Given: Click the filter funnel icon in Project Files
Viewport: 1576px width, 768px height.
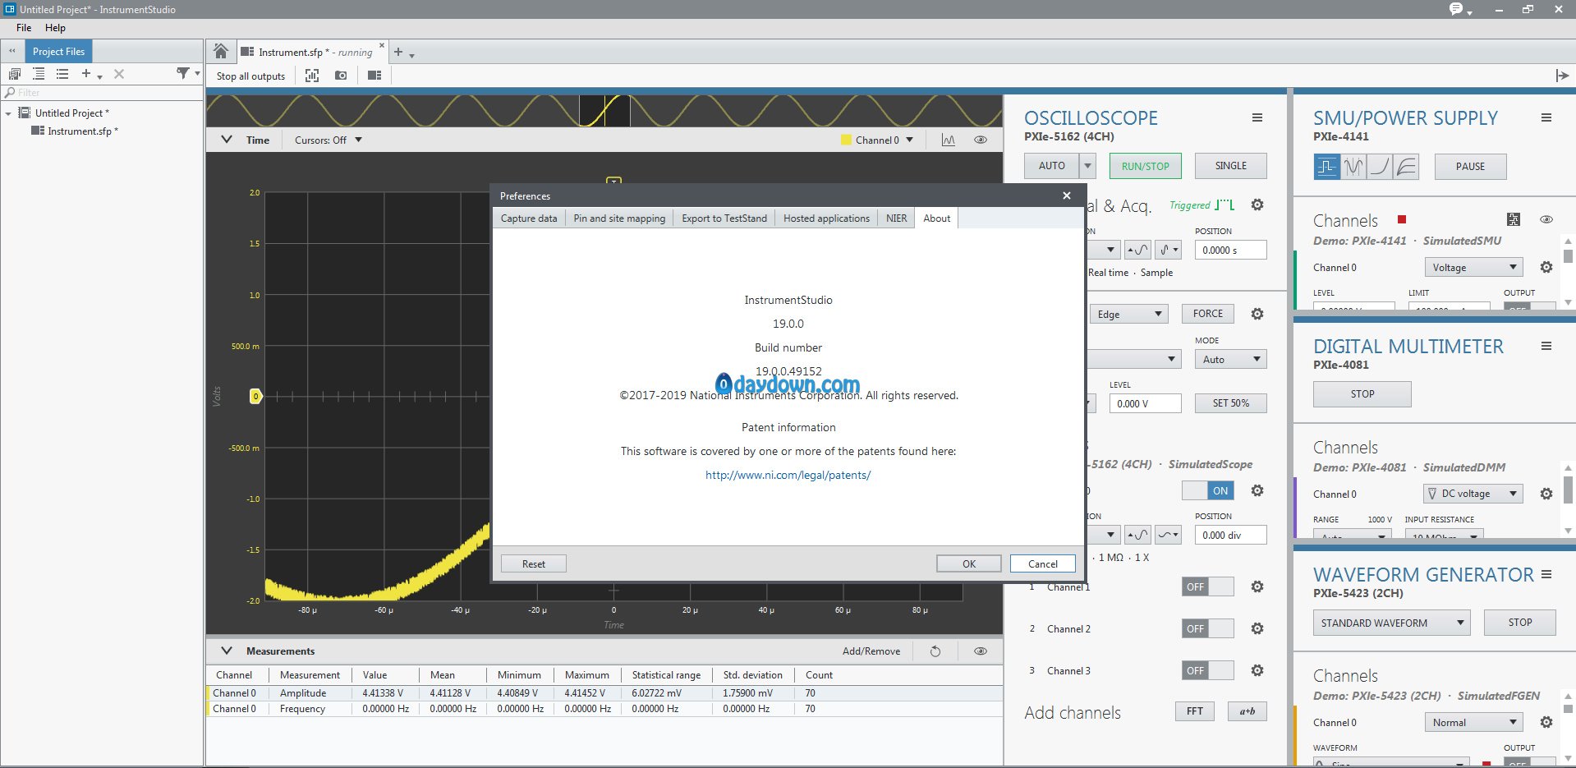Looking at the screenshot, I should 183,74.
